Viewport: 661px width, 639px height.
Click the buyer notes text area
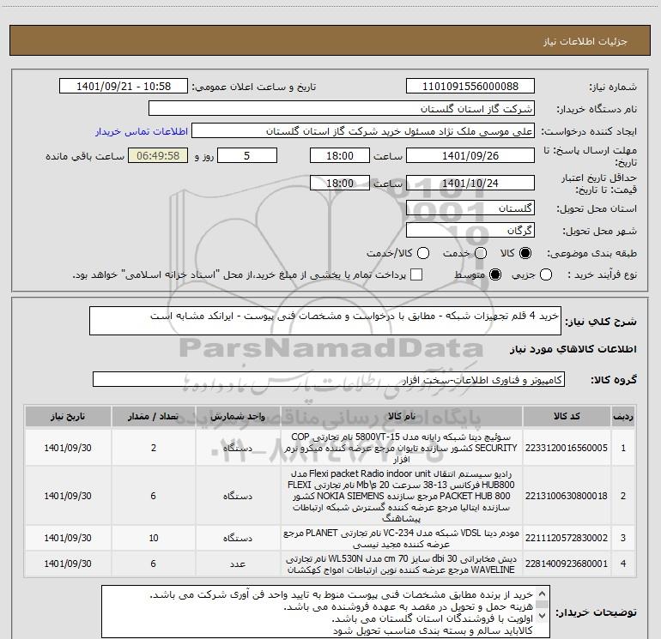tap(325, 612)
